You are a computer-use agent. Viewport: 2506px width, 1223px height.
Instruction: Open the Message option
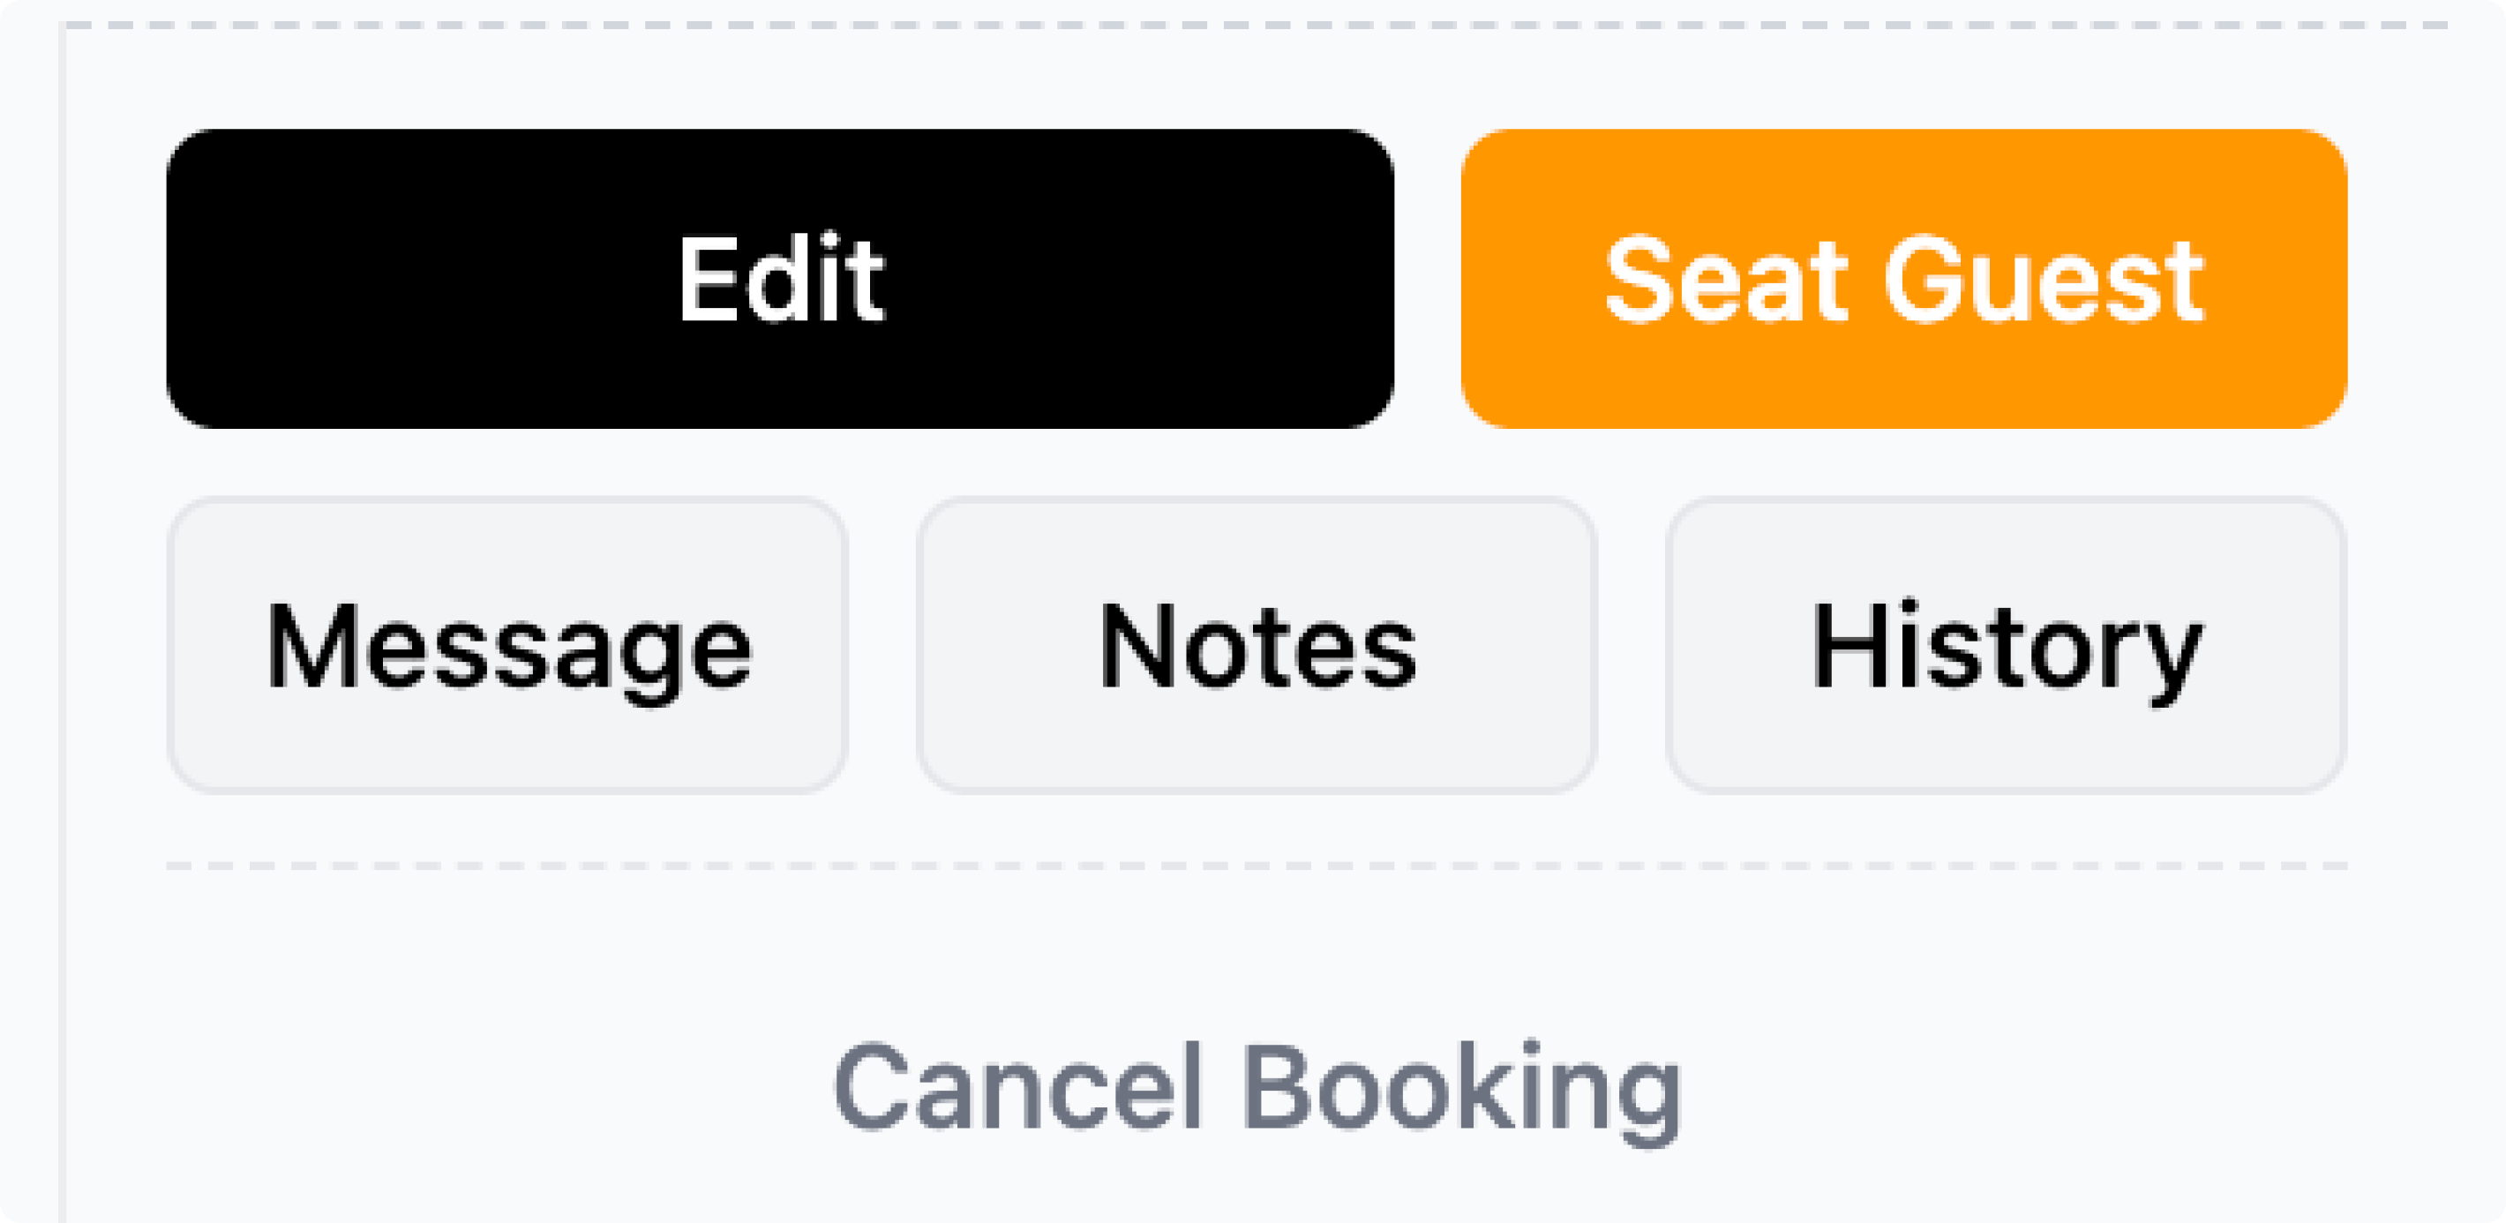pos(507,646)
